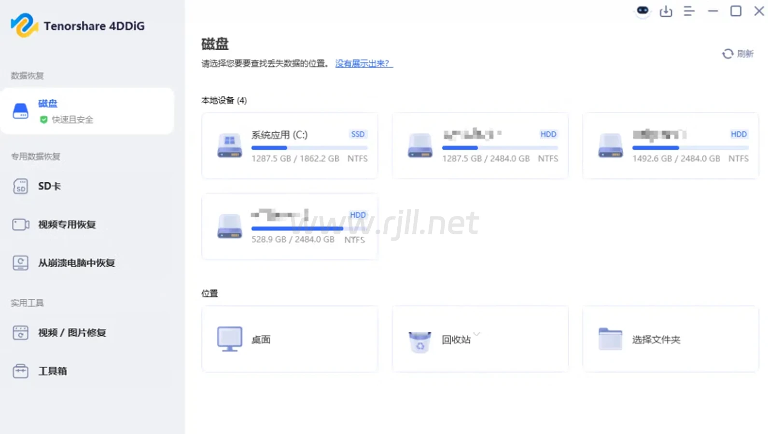Open 视频 / 图片修复 tool
768x434 pixels.
(72, 333)
